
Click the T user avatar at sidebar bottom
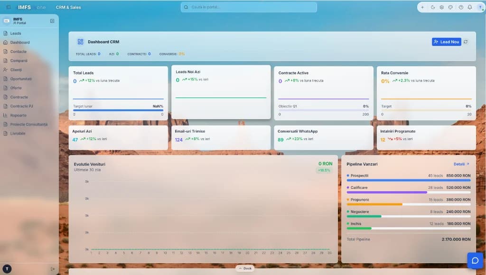7,269
